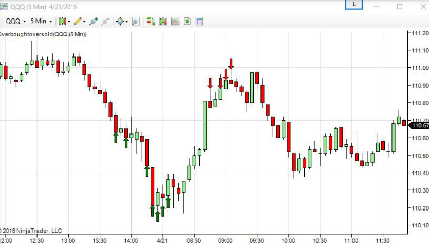Click the zoom in magnifier icon
Viewport: 429px width, 248px height.
click(94, 21)
